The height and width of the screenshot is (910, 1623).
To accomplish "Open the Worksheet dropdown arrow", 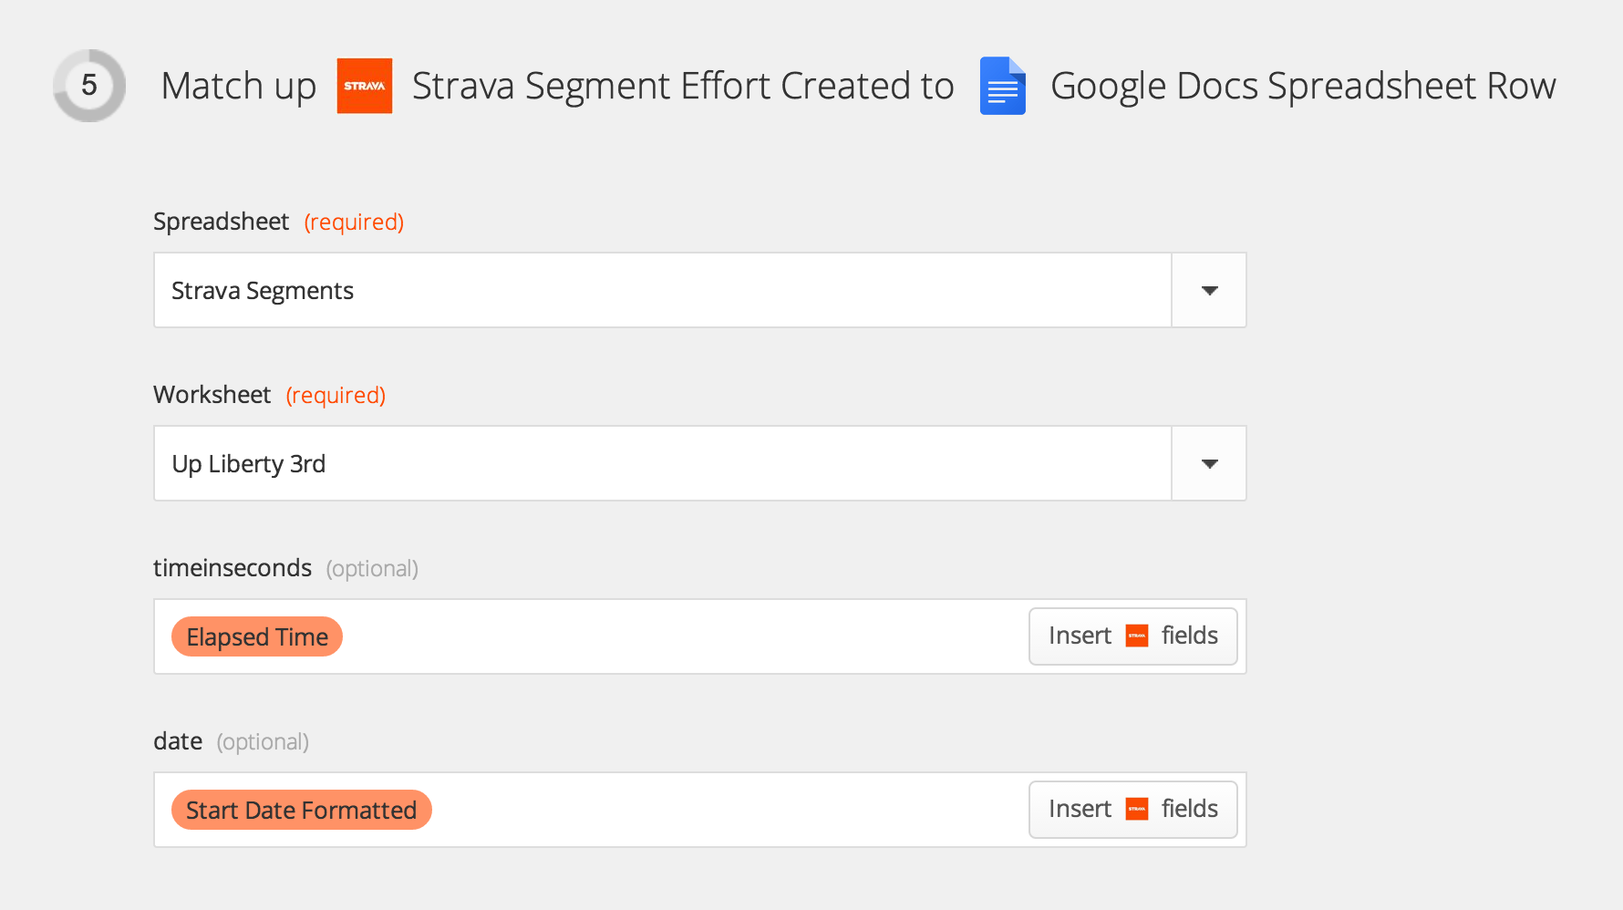I will [1209, 463].
